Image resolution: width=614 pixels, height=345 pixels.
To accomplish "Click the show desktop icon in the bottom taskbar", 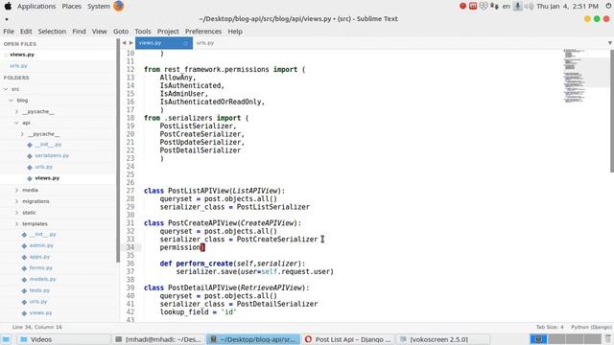I will [6, 339].
